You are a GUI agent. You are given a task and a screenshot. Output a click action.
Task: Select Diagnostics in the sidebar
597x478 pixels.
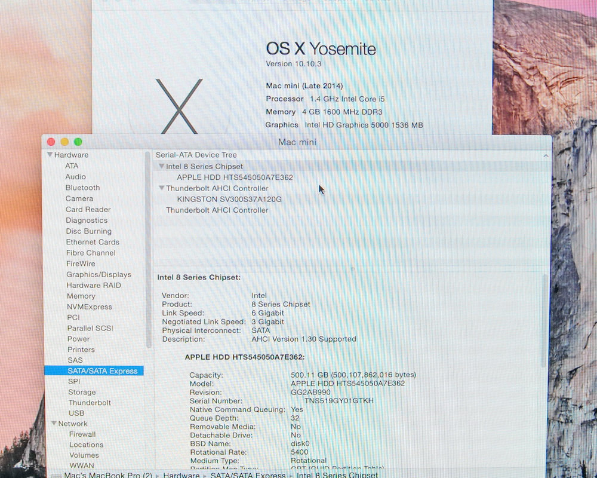point(87,220)
